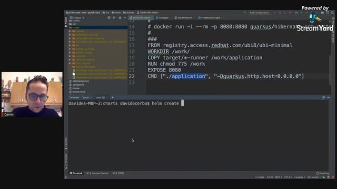Switch to the Fruit.java editor tab
This screenshot has height=189, width=337.
[162, 18]
